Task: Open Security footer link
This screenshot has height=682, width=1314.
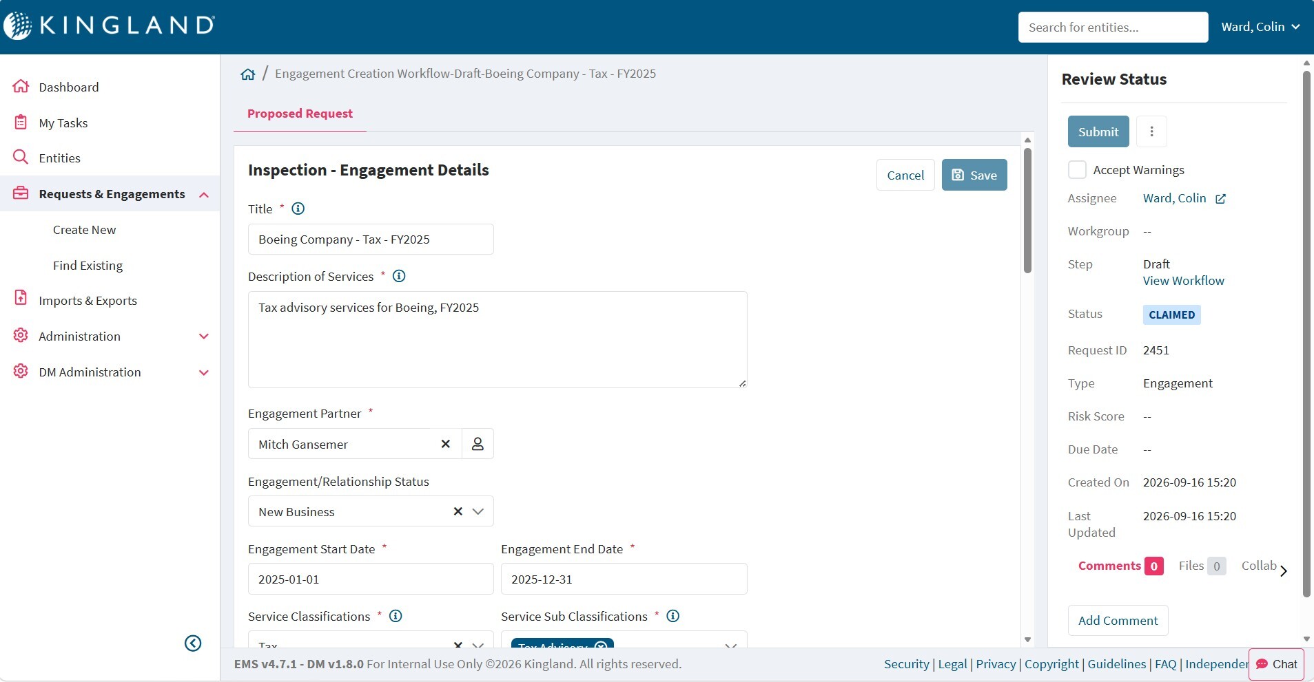Action: [x=906, y=664]
